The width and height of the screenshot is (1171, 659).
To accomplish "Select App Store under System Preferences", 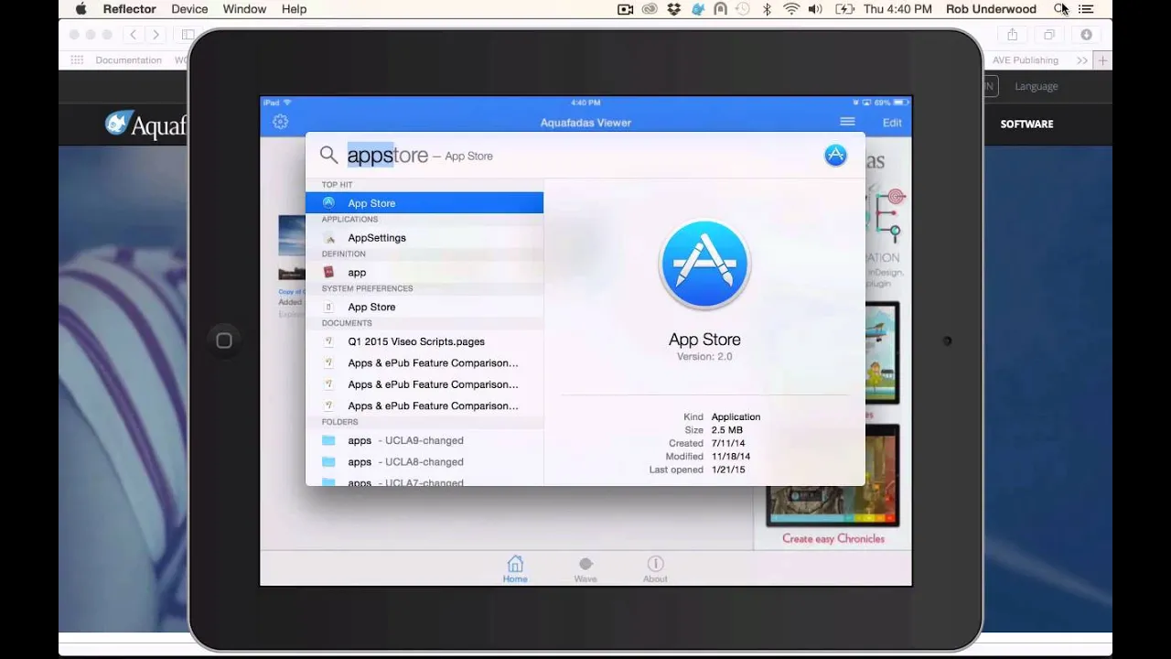I will click(424, 307).
